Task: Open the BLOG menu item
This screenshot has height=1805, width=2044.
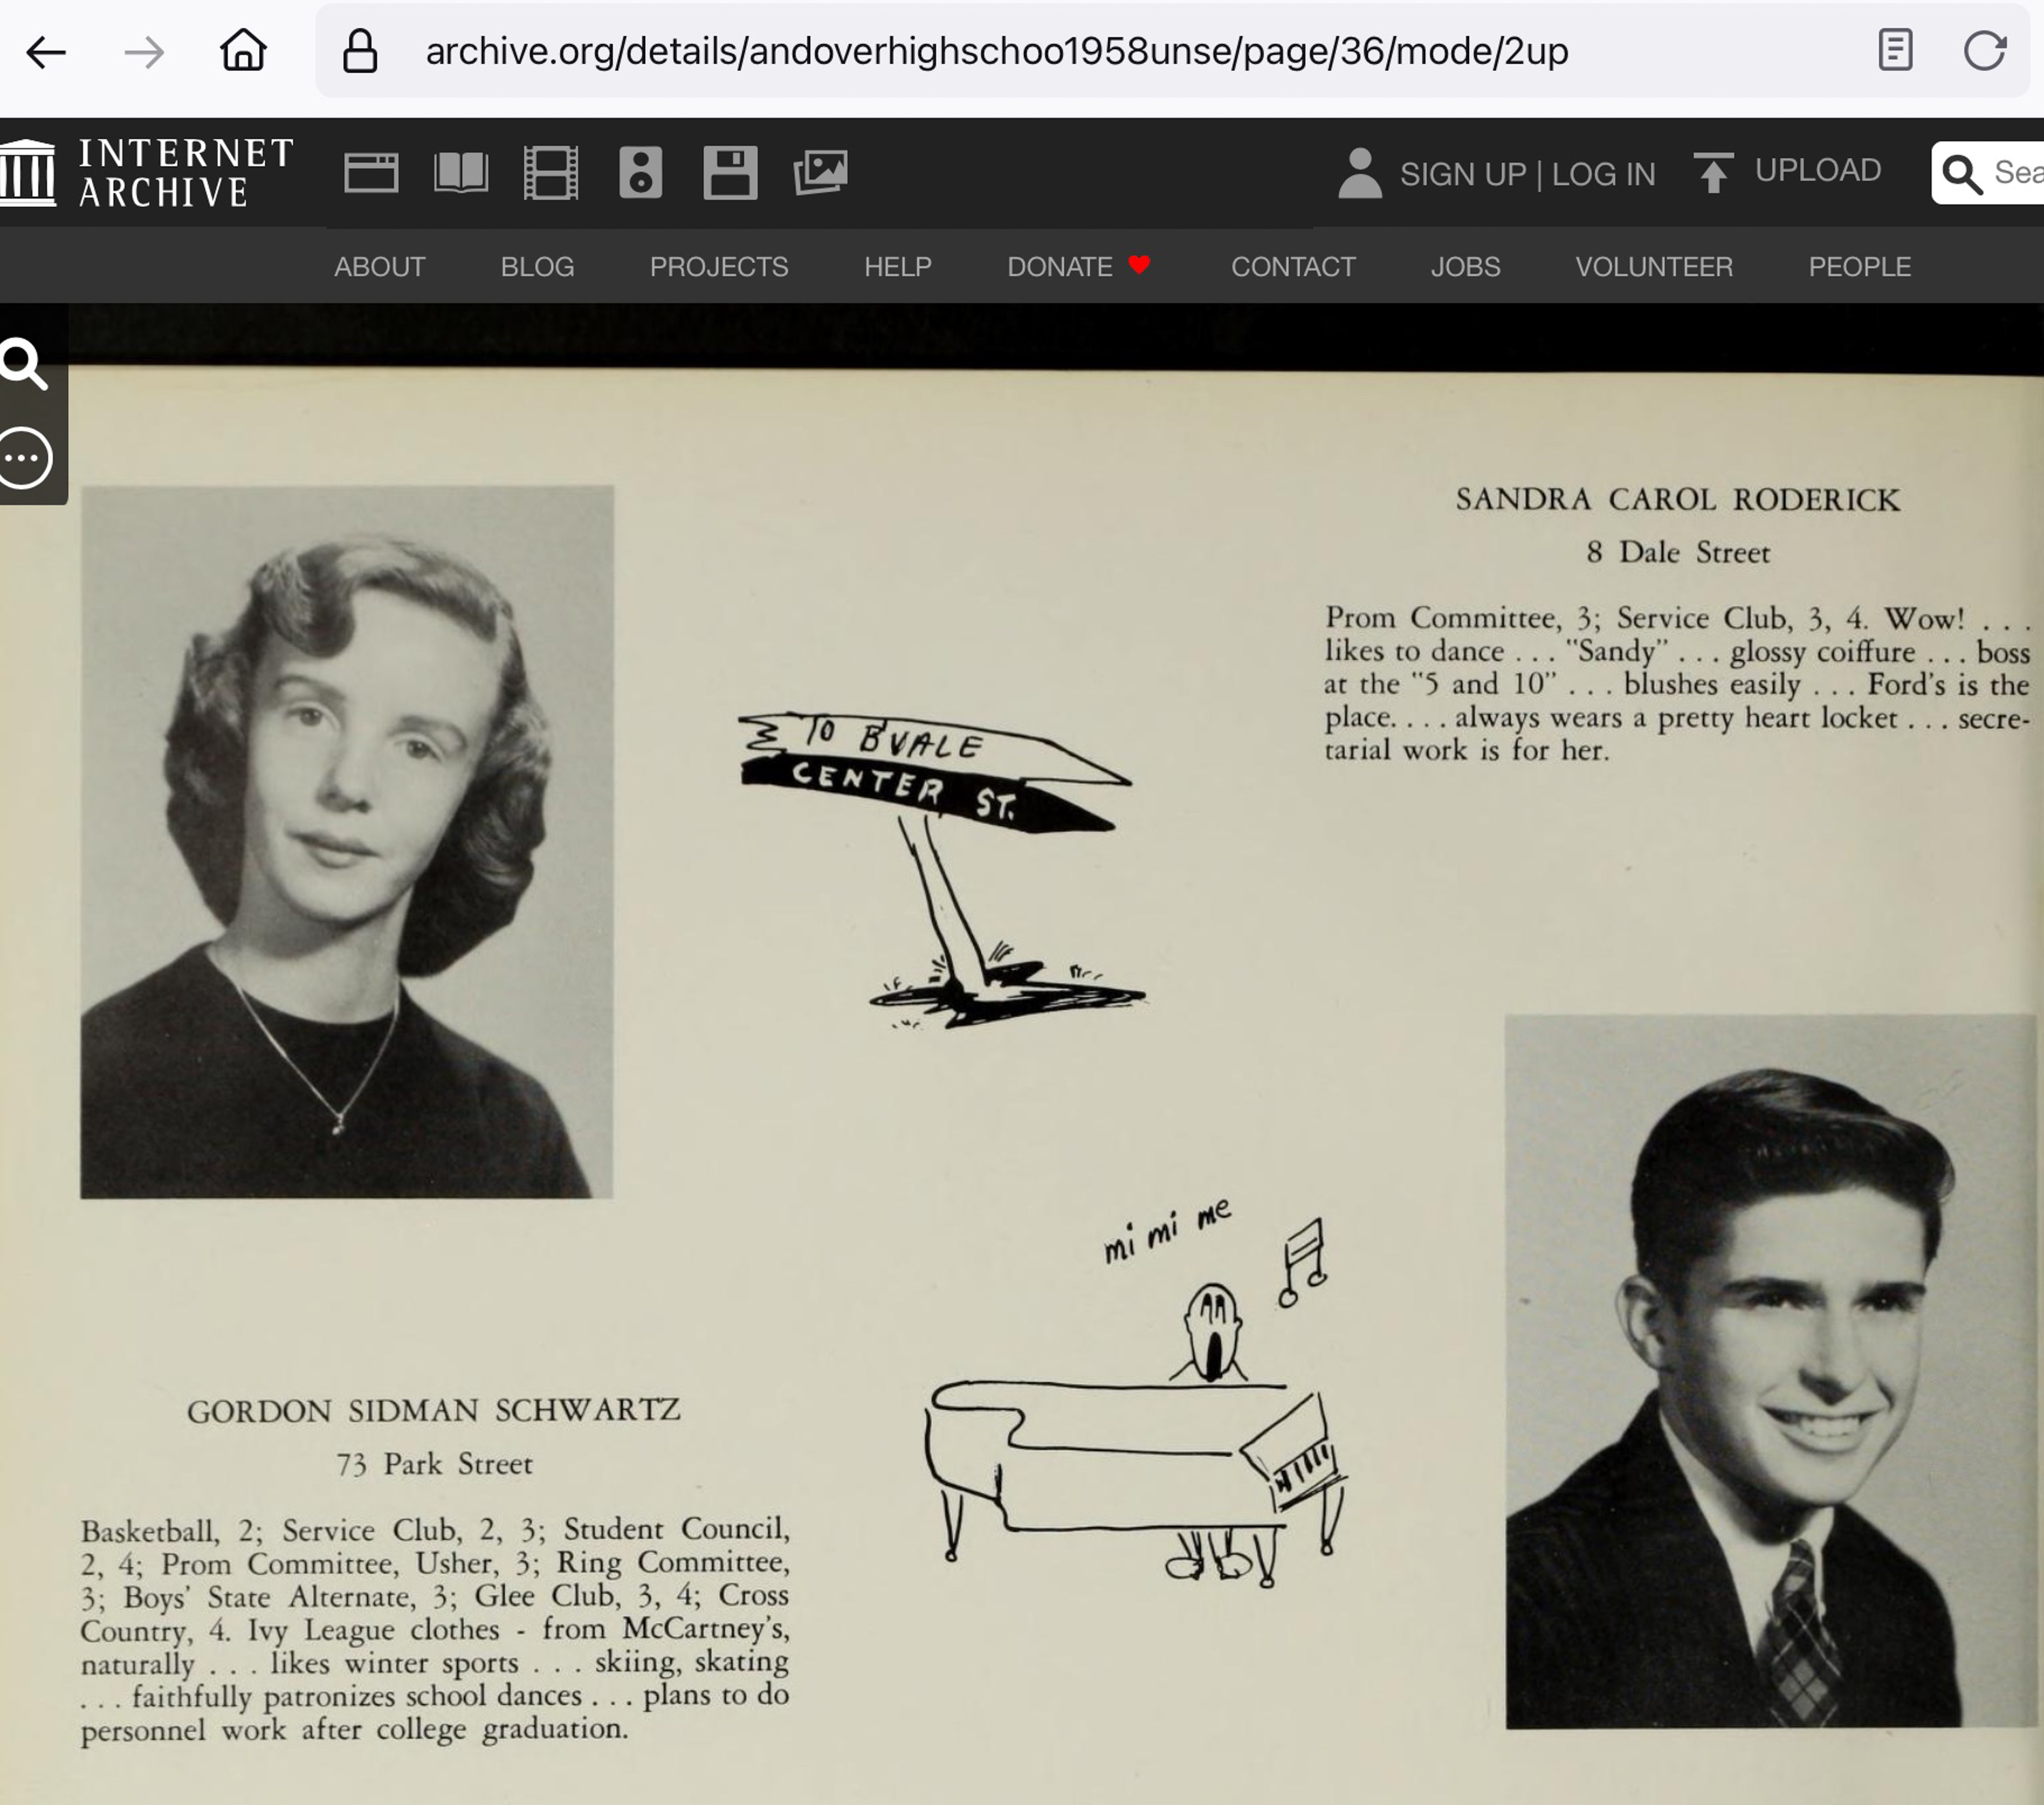Action: 538,267
